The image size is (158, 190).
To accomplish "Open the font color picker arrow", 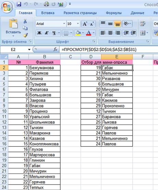I will (x=94, y=33).
